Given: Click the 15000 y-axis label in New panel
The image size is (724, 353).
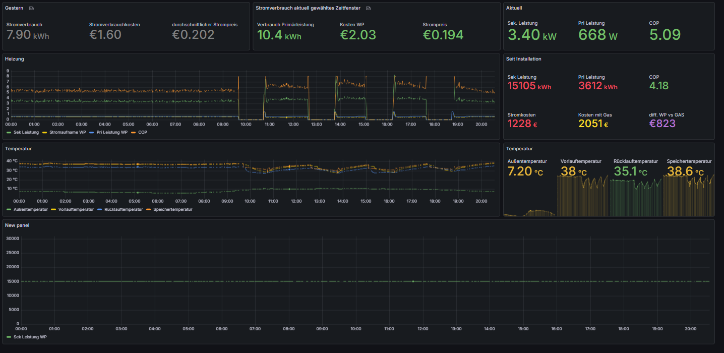Looking at the screenshot, I should (12, 281).
